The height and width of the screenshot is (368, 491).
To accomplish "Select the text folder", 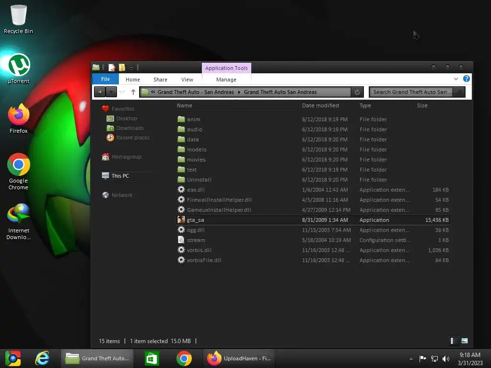I will click(313, 170).
